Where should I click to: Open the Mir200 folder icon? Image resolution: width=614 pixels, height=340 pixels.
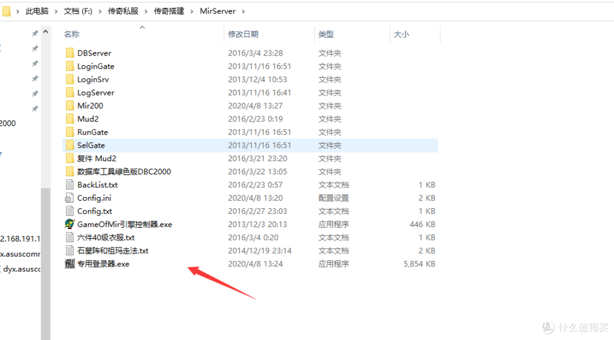point(69,106)
